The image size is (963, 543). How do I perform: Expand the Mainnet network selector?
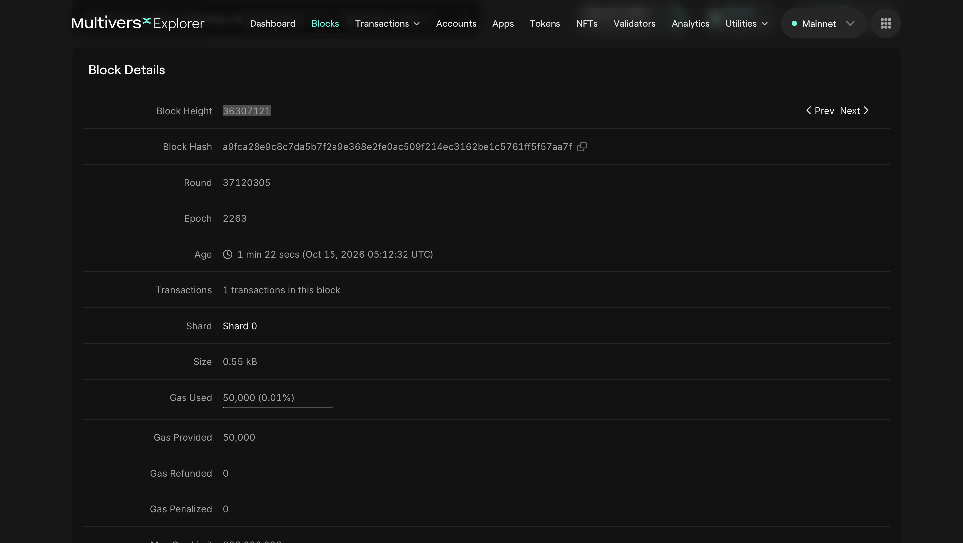tap(823, 23)
